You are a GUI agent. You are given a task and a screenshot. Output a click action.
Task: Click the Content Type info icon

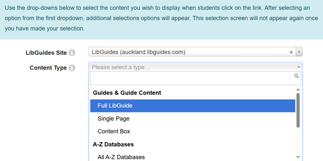click(72, 68)
